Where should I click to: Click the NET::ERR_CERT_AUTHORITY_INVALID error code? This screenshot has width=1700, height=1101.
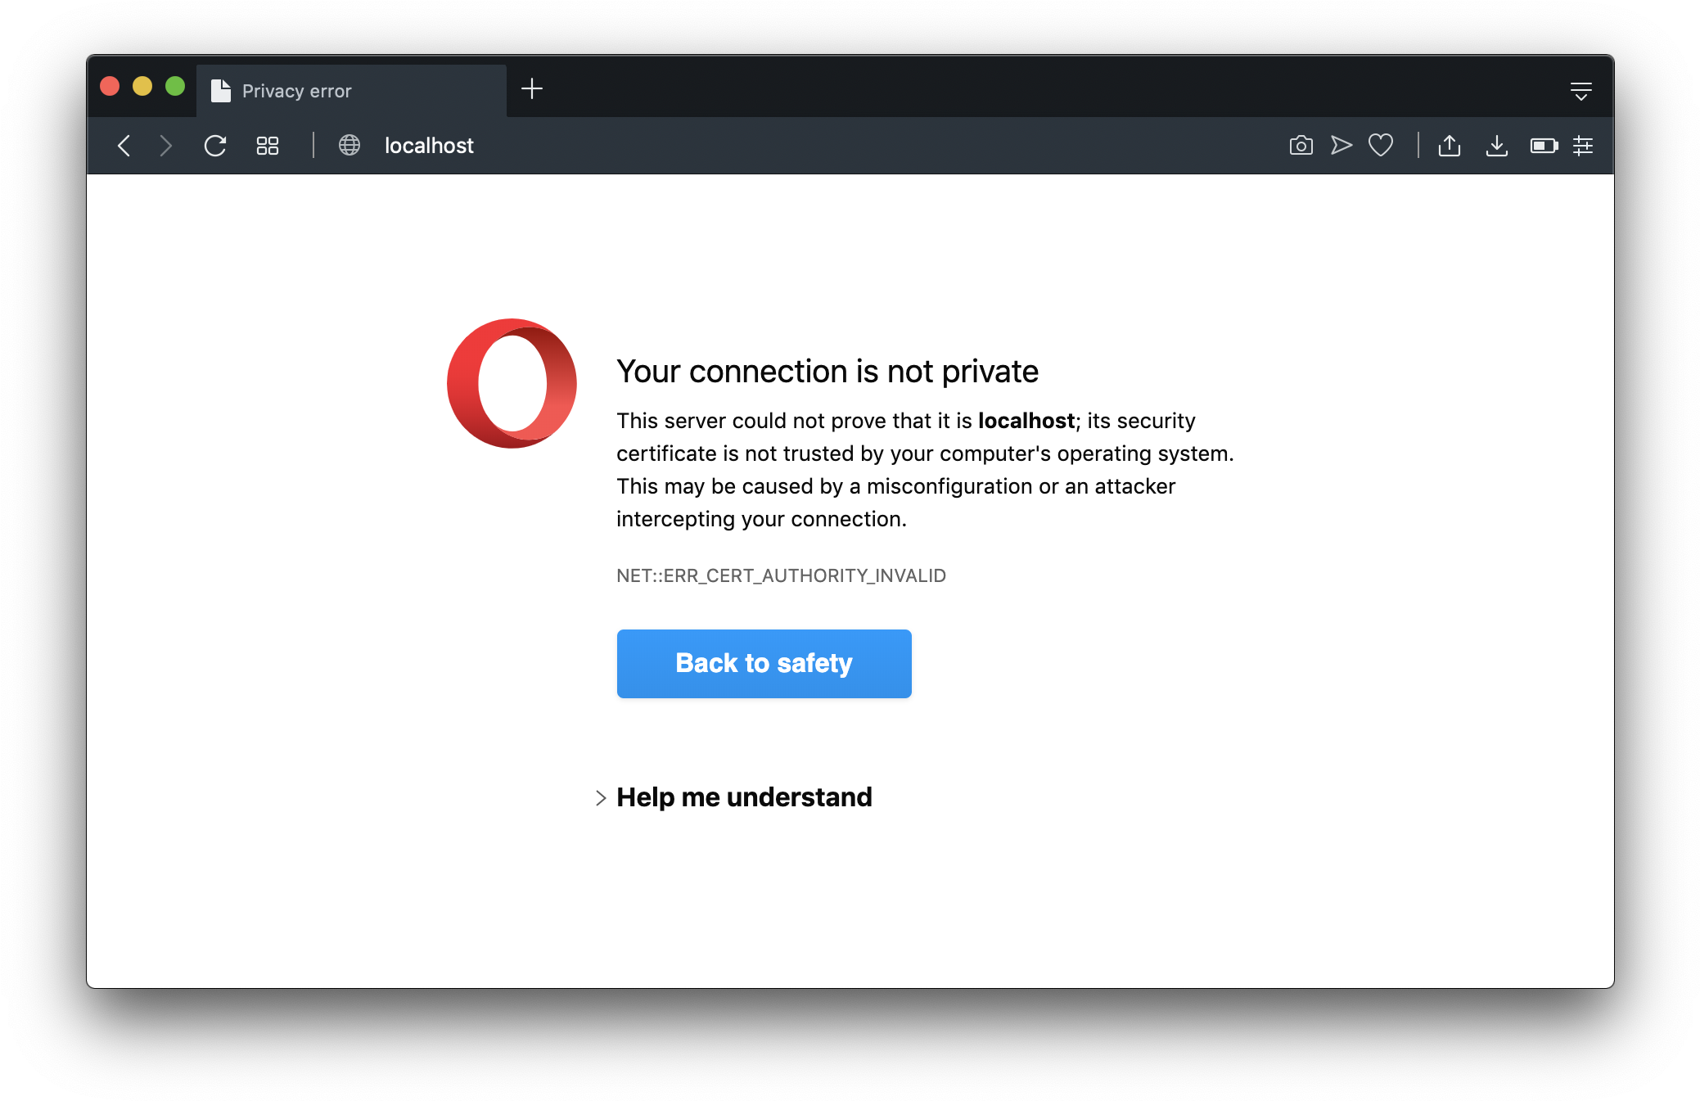coord(781,575)
